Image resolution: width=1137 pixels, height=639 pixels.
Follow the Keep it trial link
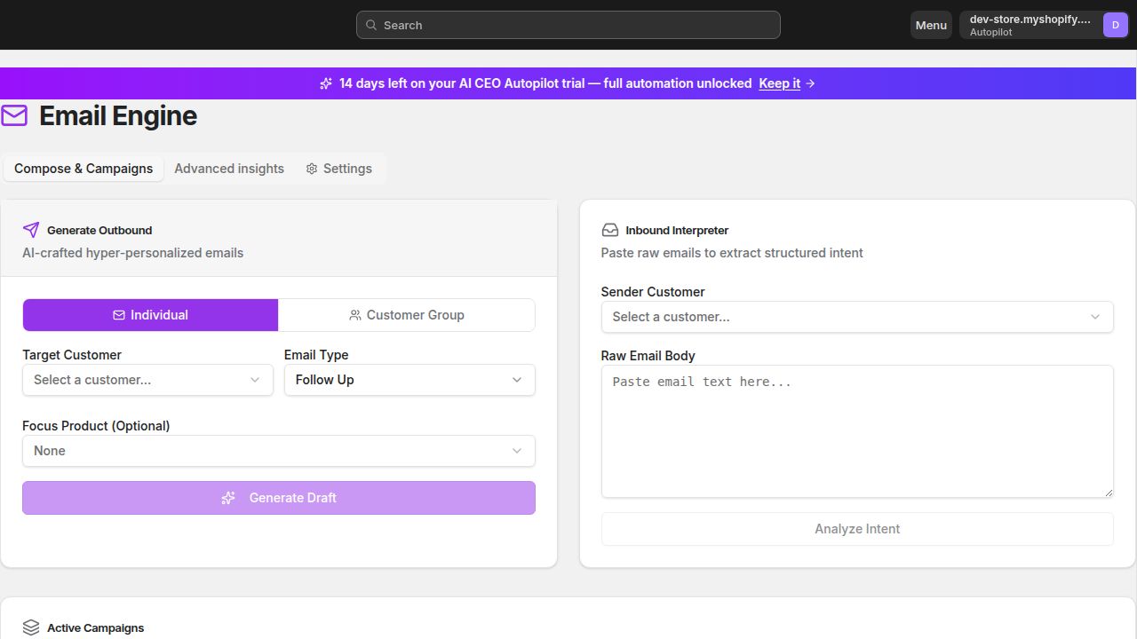coord(779,83)
